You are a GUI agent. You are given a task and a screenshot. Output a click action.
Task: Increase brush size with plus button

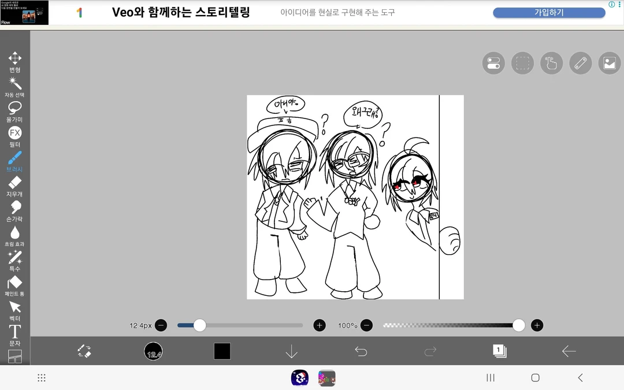[320, 325]
